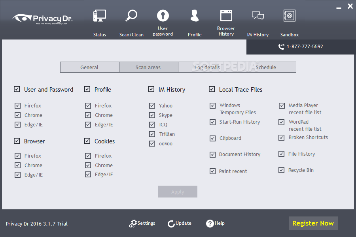Uncheck the ooVoo checkbox
Viewport: 356px width, 237px height.
pos(152,144)
